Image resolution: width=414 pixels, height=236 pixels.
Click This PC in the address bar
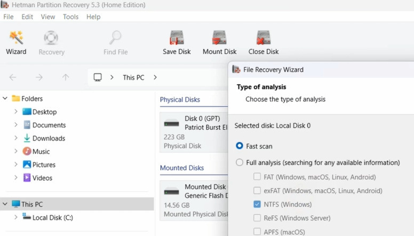133,78
